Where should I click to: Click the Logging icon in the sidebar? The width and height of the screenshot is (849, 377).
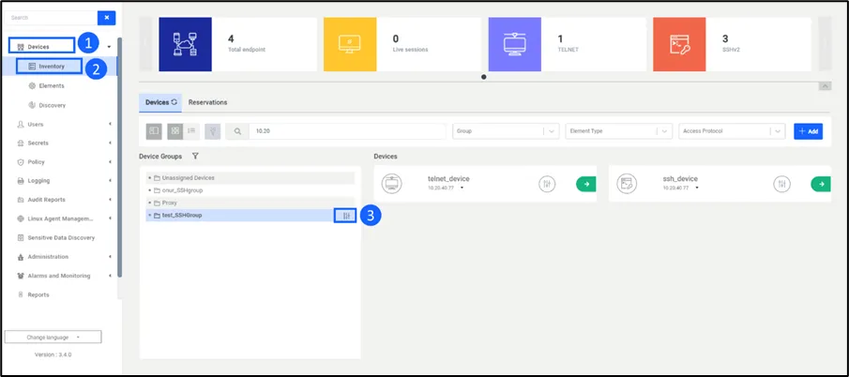click(21, 181)
